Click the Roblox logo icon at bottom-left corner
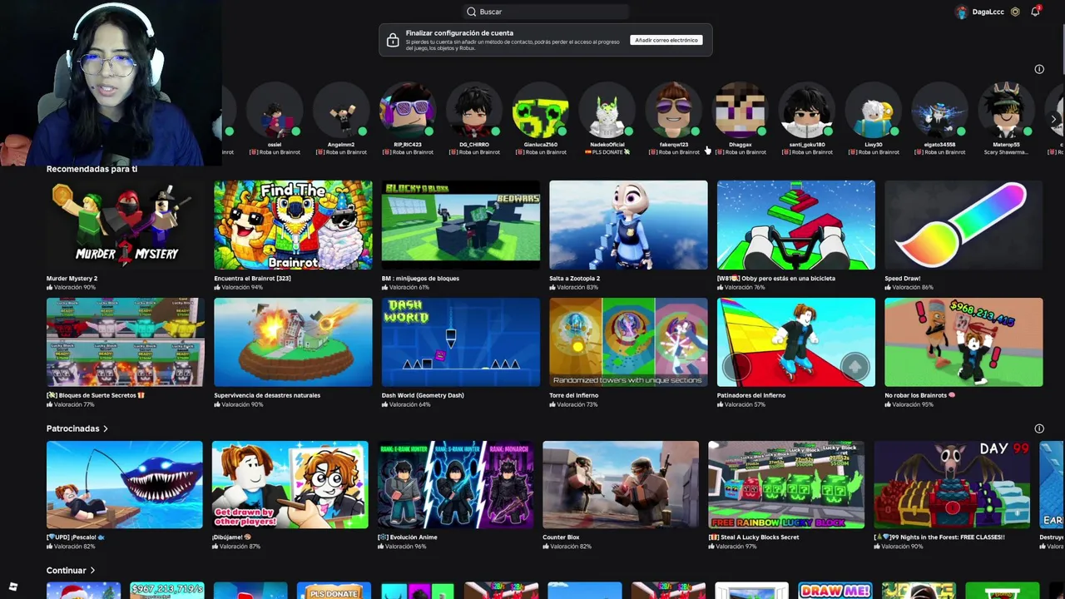 coord(12,587)
